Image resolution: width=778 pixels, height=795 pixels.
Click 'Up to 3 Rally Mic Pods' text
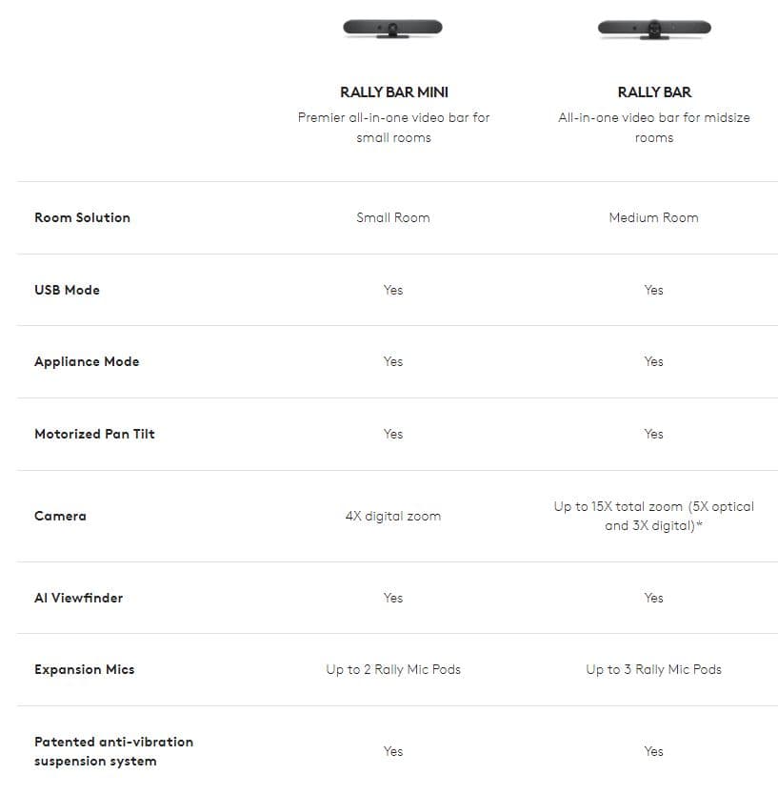point(654,669)
